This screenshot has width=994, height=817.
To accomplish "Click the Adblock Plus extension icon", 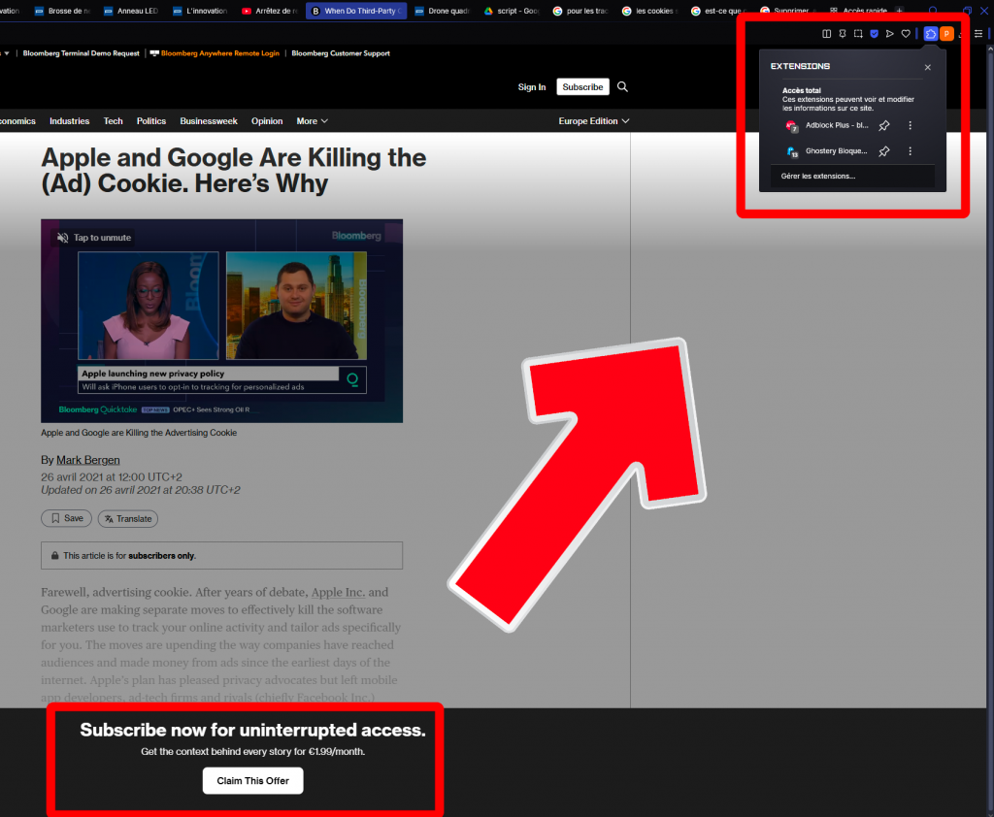I will click(791, 126).
